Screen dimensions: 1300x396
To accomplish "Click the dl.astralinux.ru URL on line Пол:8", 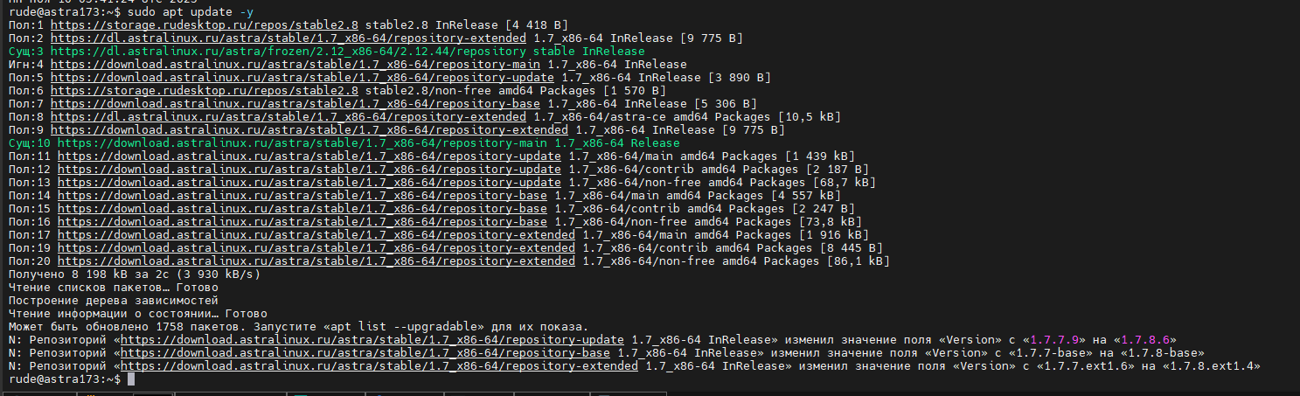I will coord(288,117).
